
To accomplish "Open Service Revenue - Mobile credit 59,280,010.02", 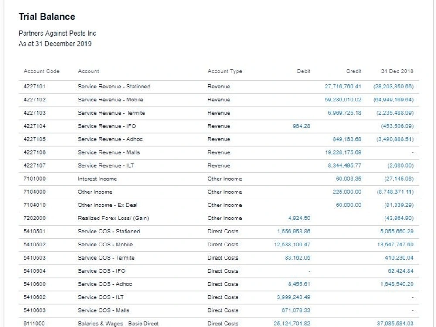I will 343,100.
